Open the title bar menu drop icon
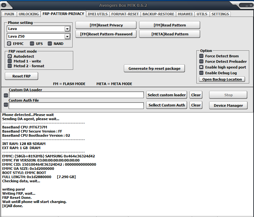This screenshot has width=254, height=217. (x=4, y=5)
